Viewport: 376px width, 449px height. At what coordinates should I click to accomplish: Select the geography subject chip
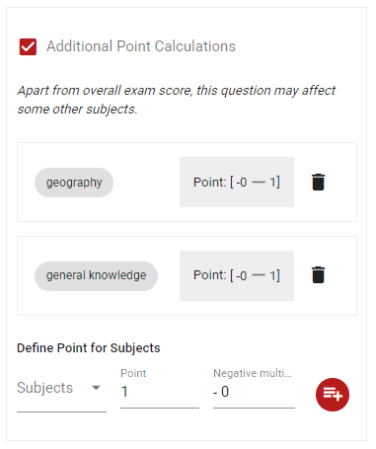tap(74, 183)
